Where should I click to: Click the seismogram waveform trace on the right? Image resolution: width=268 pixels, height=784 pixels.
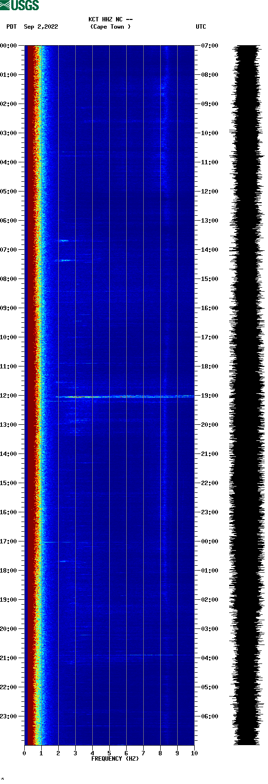click(x=247, y=395)
